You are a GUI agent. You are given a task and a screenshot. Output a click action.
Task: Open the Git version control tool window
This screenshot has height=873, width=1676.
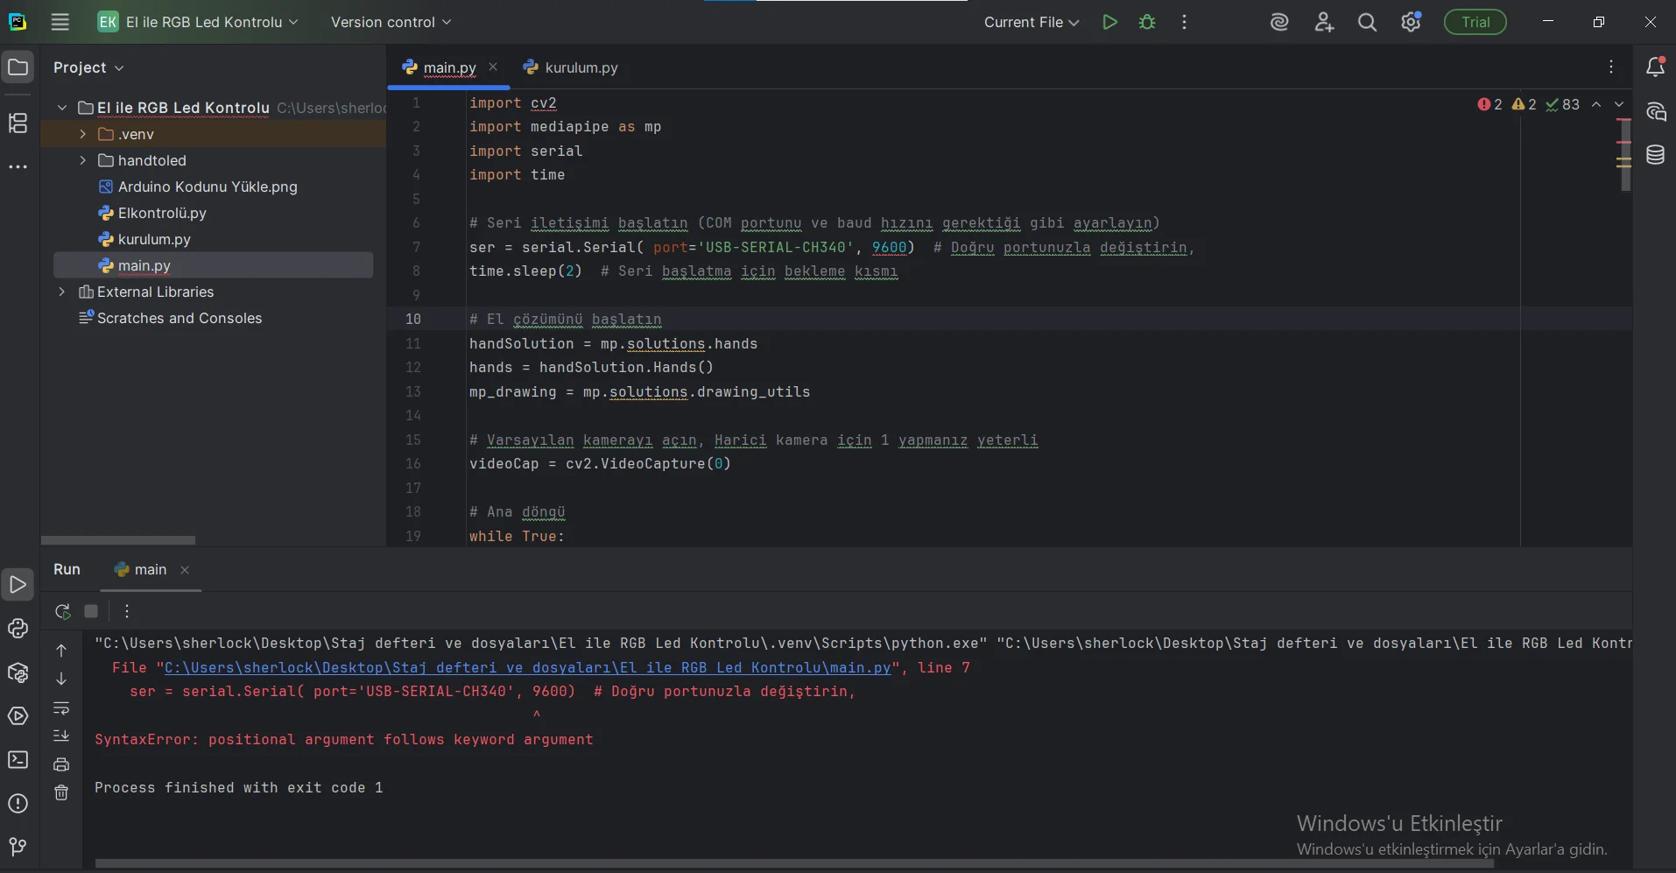pyautogui.click(x=18, y=846)
